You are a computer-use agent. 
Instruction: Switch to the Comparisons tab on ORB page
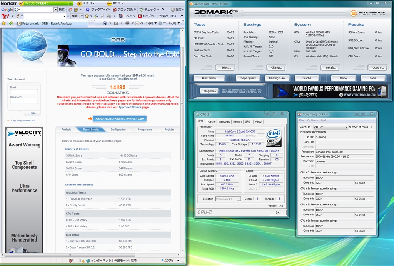tap(145, 130)
